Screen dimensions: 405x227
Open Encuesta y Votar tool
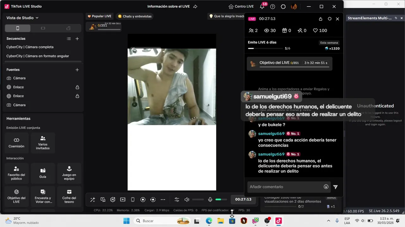pyautogui.click(x=43, y=196)
